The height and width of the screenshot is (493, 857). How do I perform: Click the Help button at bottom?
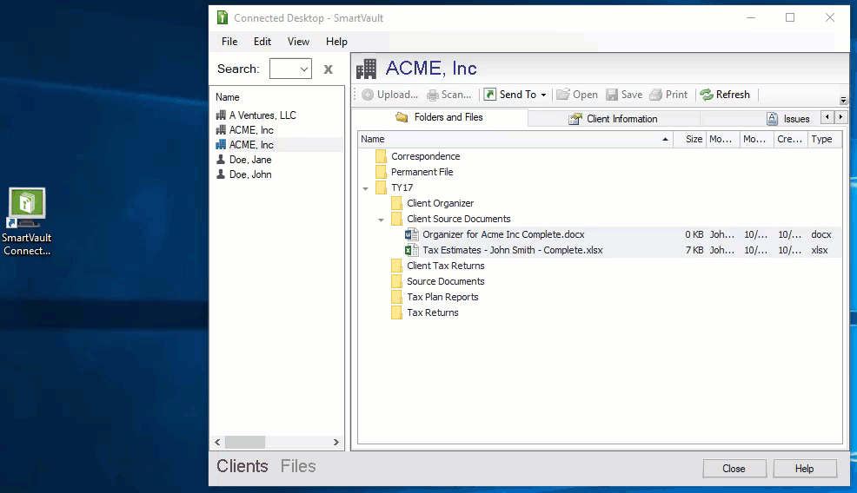click(x=804, y=469)
